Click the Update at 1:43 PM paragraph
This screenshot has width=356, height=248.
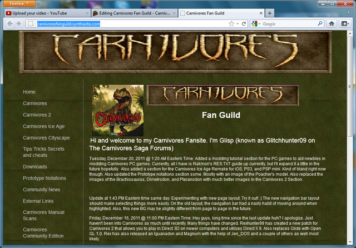tap(204, 204)
